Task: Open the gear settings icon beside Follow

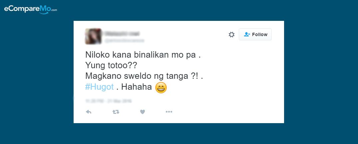Action: 231,34
